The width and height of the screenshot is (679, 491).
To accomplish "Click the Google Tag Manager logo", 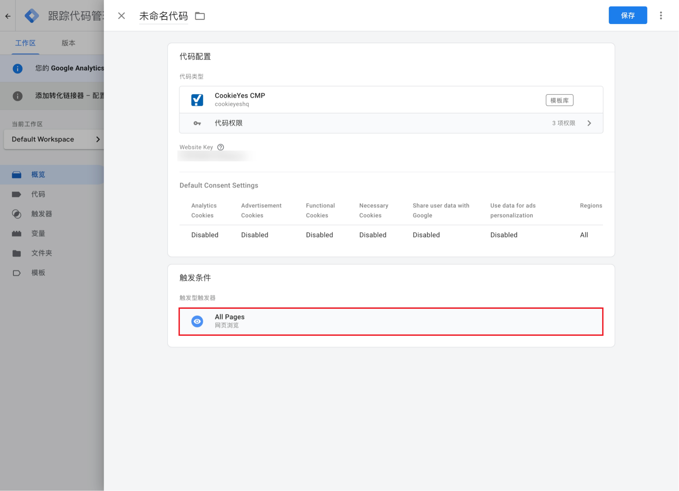I will 32,16.
